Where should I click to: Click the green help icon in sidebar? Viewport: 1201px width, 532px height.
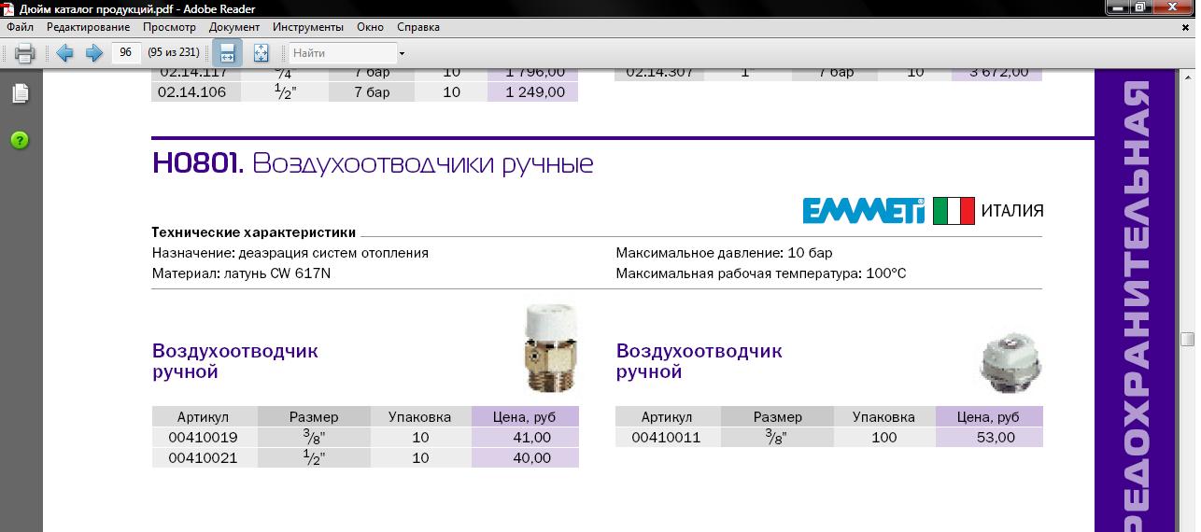[x=20, y=140]
